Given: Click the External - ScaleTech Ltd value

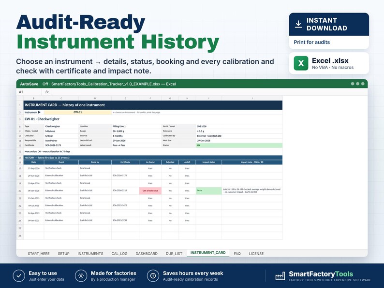Looking at the screenshot, I should pyautogui.click(x=209, y=136).
